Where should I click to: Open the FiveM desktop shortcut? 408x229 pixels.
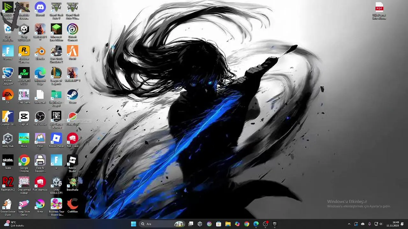(73, 53)
